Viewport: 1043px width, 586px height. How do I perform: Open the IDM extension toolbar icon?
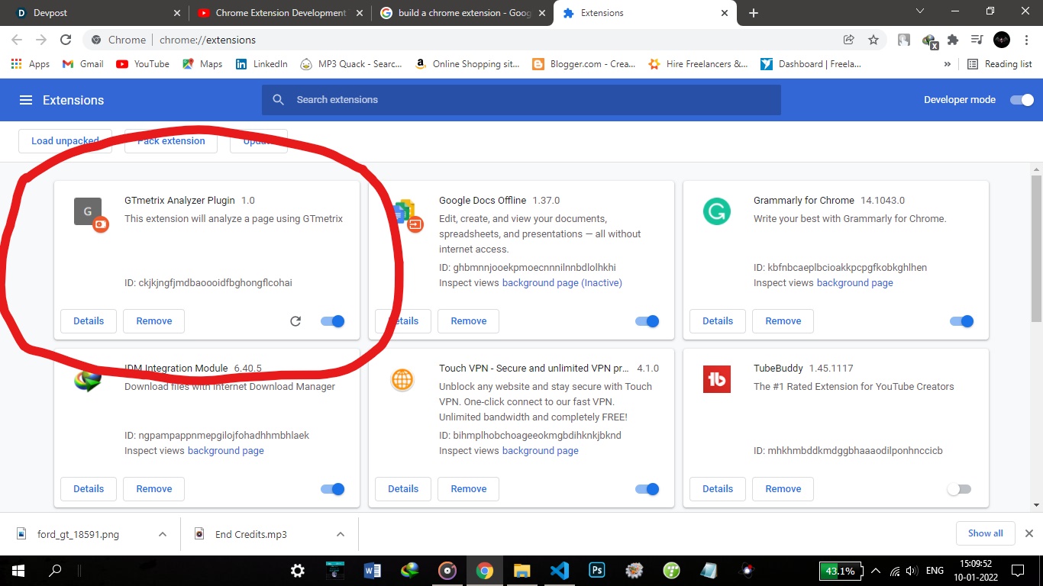point(929,40)
